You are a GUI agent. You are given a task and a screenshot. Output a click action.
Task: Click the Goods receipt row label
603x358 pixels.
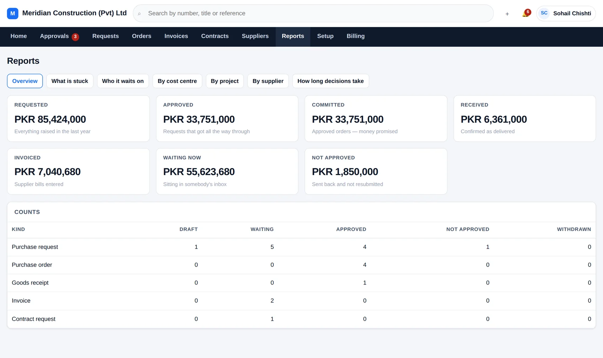[x=30, y=283]
